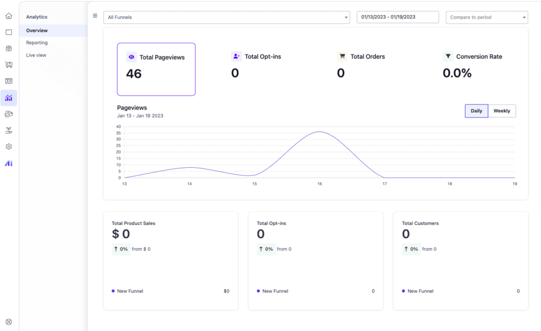
Task: Select the Analytics chart icon in the sidebar
Action: [x=8, y=98]
